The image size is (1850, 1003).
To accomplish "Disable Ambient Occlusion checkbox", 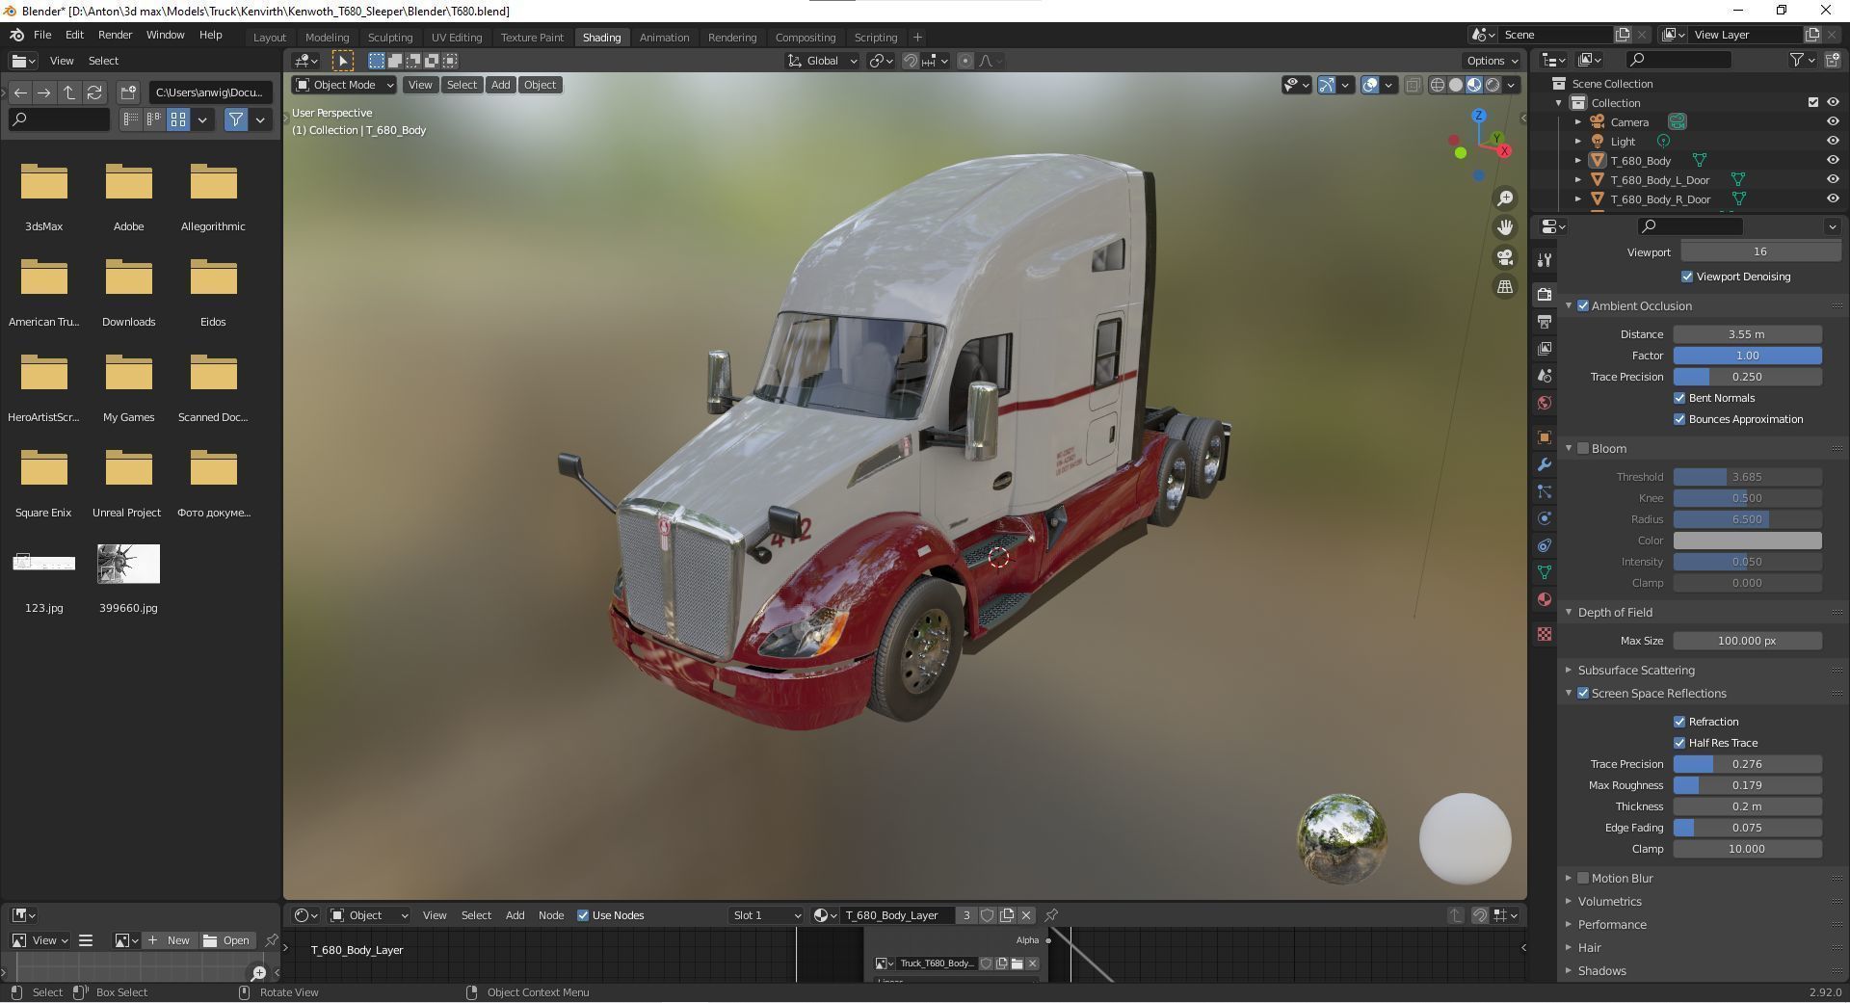I will coord(1583,305).
